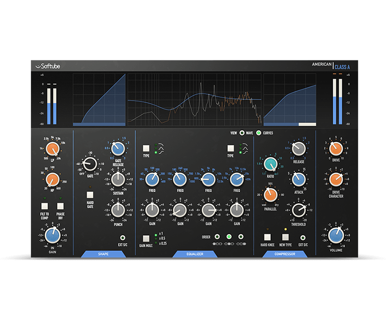The height and width of the screenshot is (319, 386).
Task: Click the grey PUNCH knob
Action: tap(118, 210)
